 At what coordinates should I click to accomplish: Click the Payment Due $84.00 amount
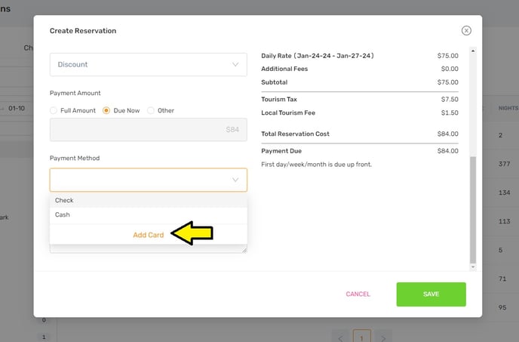coord(448,151)
